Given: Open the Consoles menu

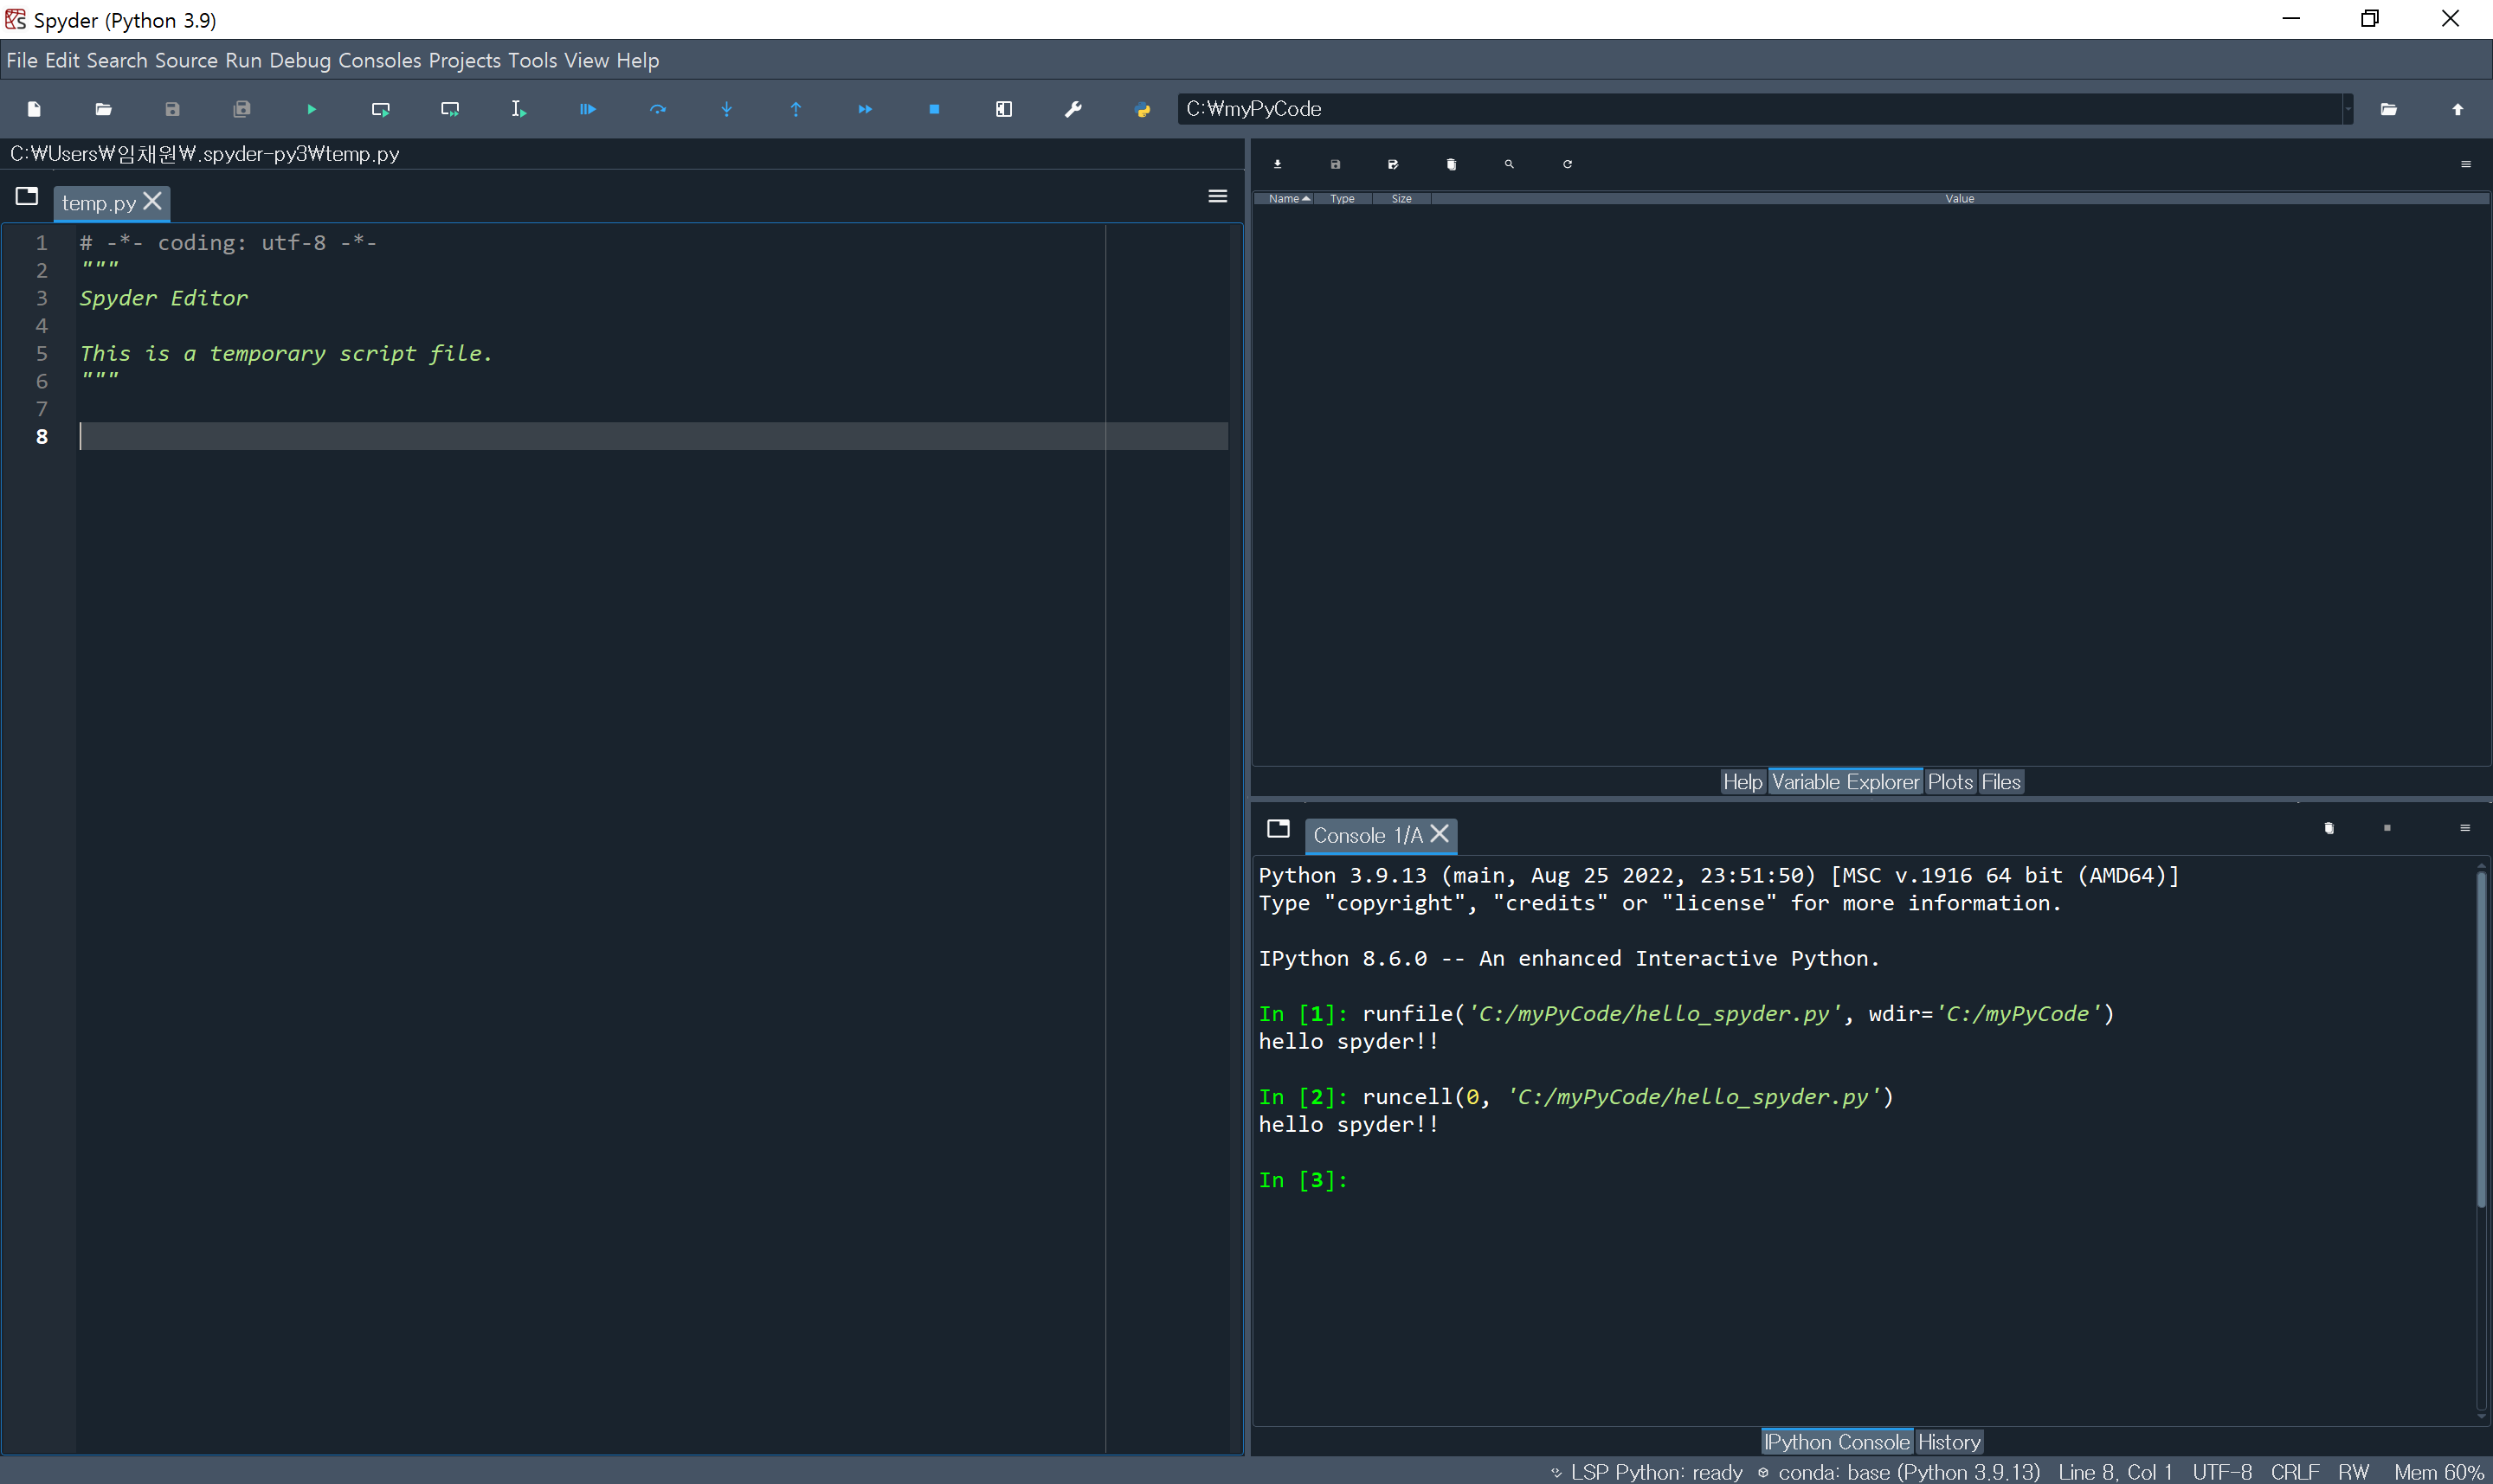Looking at the screenshot, I should (x=379, y=60).
